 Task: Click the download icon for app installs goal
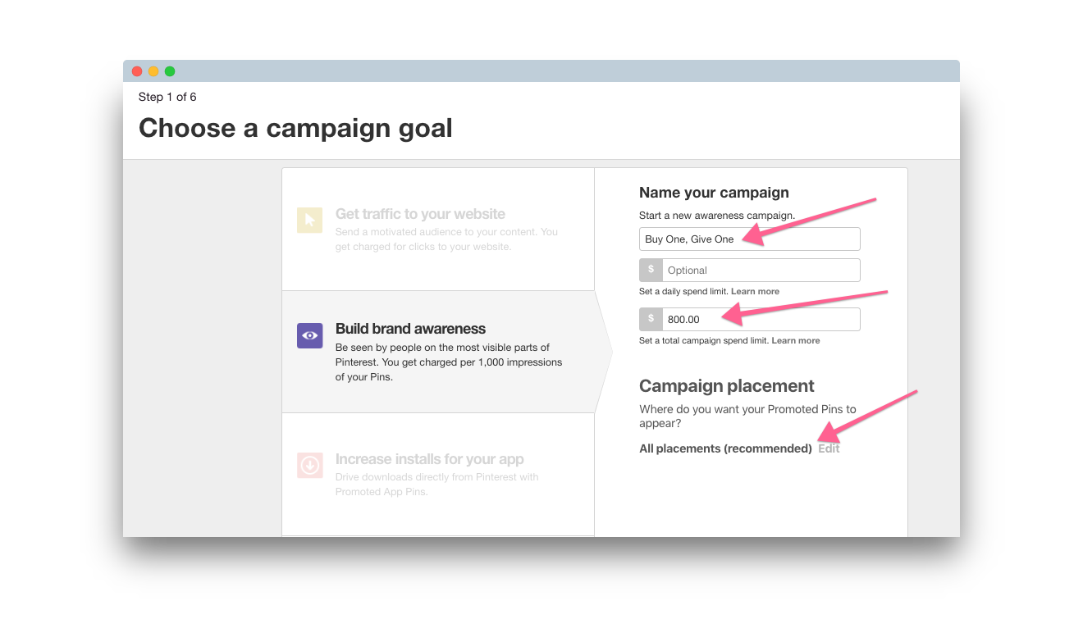(309, 466)
